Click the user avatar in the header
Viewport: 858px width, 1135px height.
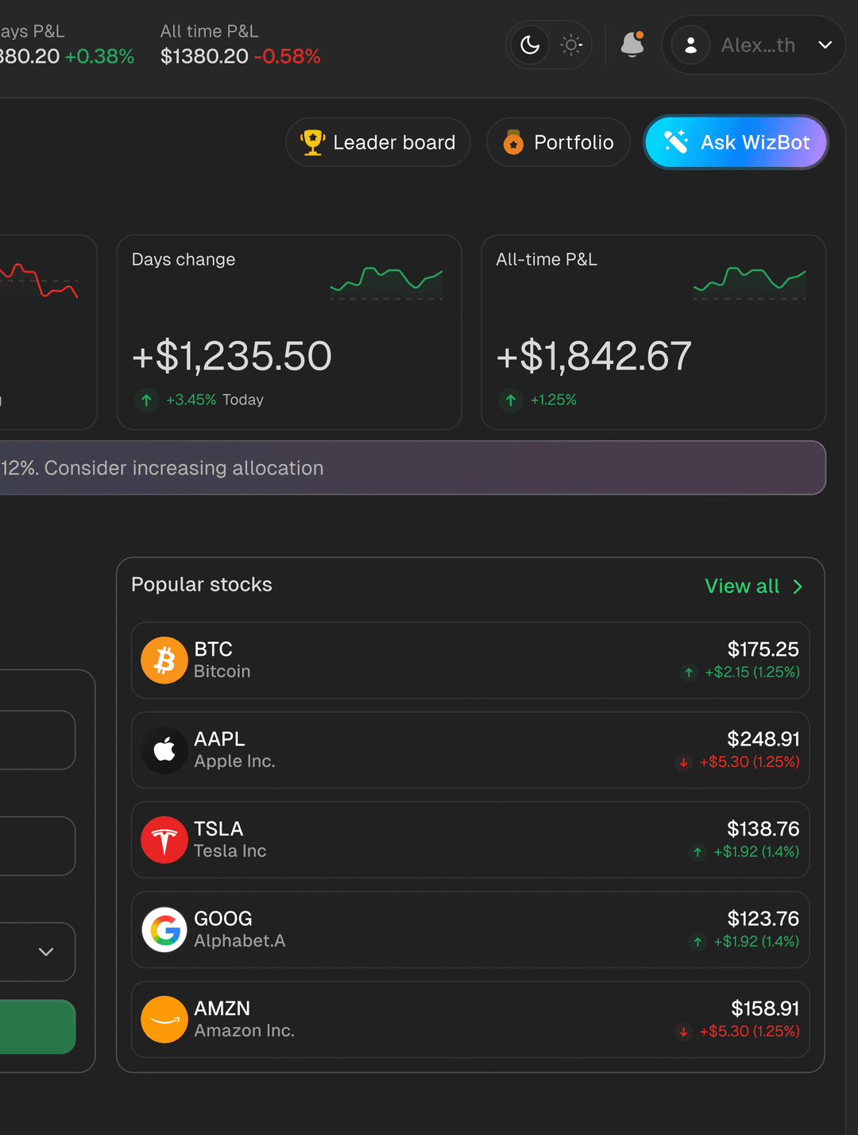click(x=690, y=45)
